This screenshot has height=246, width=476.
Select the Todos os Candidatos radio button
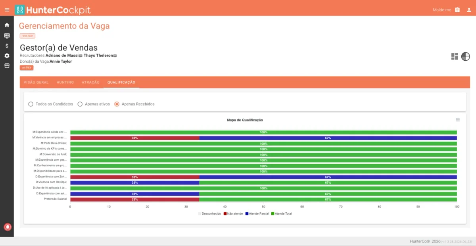[31, 104]
